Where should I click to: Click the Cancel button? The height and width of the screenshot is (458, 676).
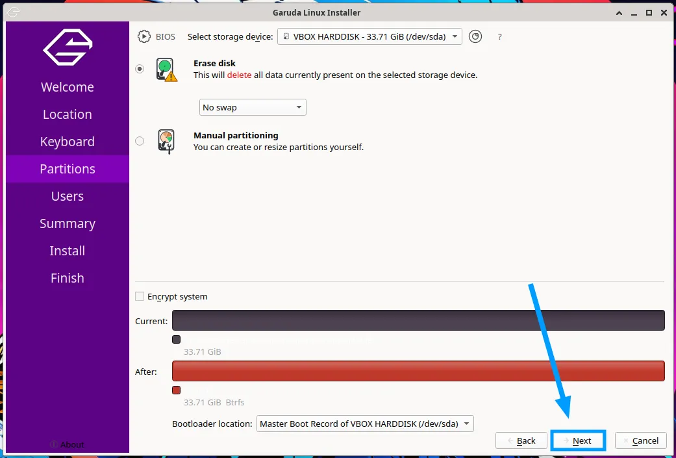[x=641, y=440]
